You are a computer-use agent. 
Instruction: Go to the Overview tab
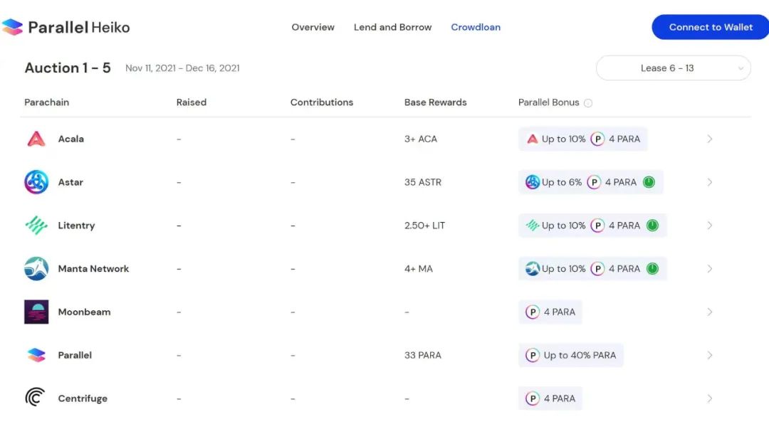[313, 28]
